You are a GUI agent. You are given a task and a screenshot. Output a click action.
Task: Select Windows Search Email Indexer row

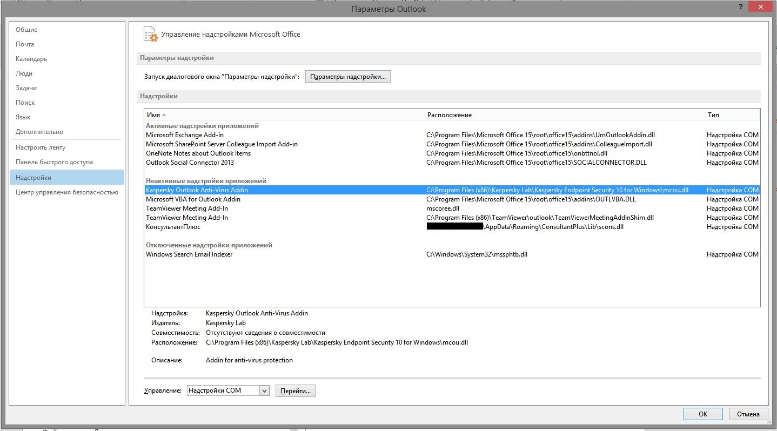452,254
